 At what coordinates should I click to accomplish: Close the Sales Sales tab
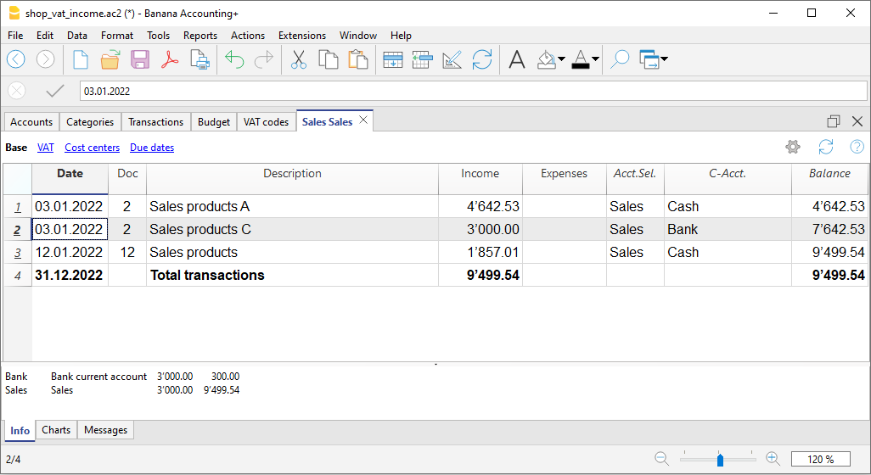click(x=363, y=120)
